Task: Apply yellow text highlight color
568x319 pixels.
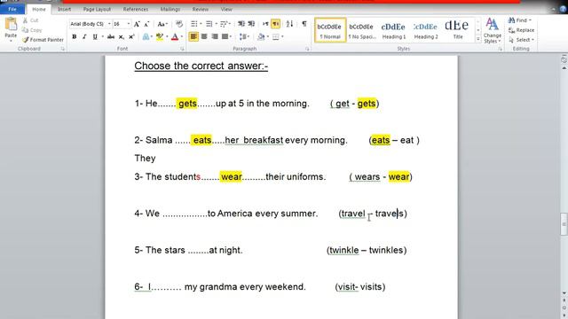Action: click(160, 36)
